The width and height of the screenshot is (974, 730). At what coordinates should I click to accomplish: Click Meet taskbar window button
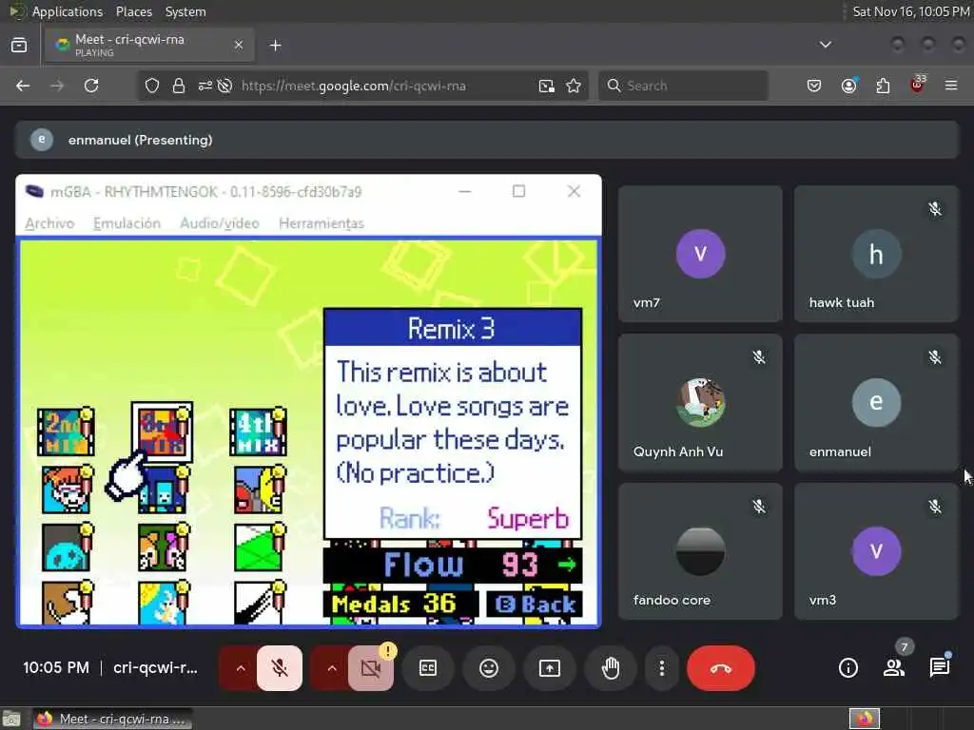[112, 719]
